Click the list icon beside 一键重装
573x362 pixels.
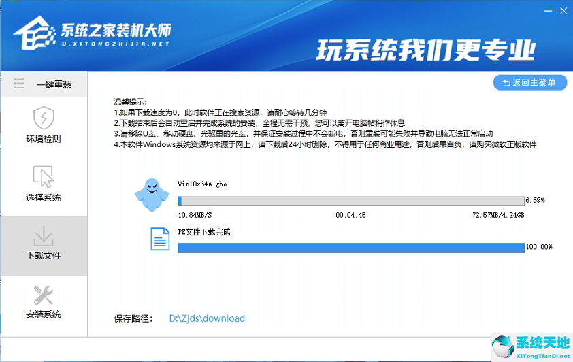(19, 84)
